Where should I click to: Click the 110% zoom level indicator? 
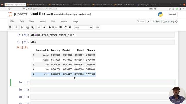coord(151,9)
